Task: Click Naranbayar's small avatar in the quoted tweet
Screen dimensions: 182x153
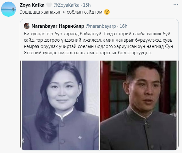Action: tap(27, 26)
